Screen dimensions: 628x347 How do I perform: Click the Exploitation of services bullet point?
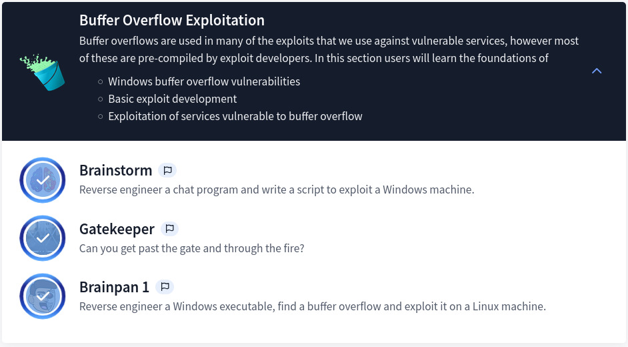(235, 116)
